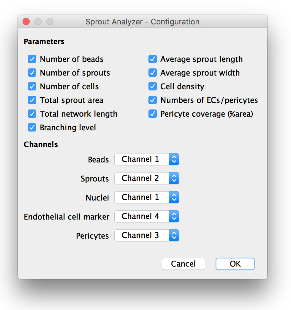Confirm configuration with the OK button
The image size is (291, 310).
click(235, 264)
